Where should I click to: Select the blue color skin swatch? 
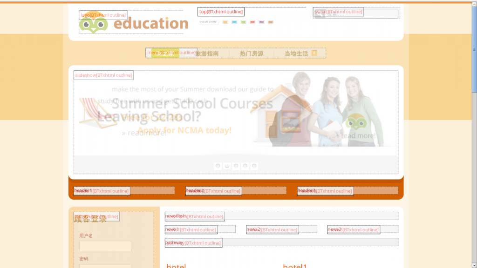[234, 22]
